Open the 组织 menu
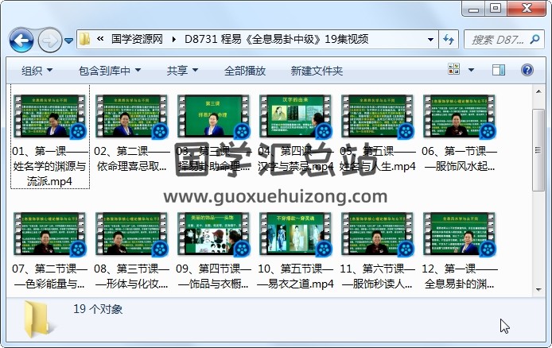The width and height of the screenshot is (552, 348). [37, 71]
